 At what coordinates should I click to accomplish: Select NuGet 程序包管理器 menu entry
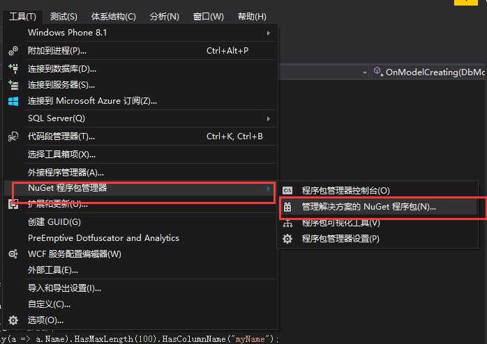coord(140,188)
